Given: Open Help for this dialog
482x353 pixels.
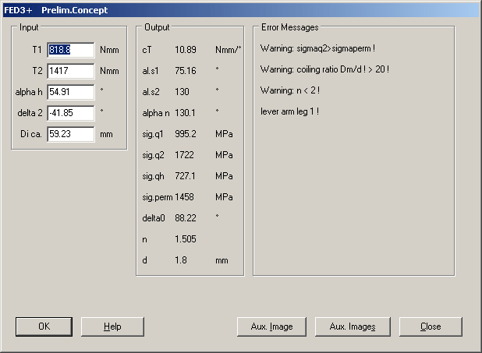Looking at the screenshot, I should coord(112,327).
